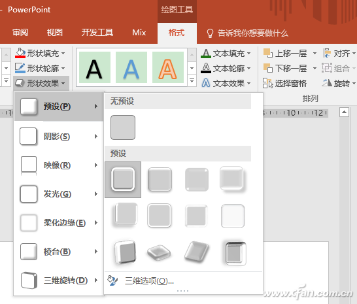Apply the dark framed preset in last row
Image resolution: width=357 pixels, height=304 pixels.
tap(235, 253)
